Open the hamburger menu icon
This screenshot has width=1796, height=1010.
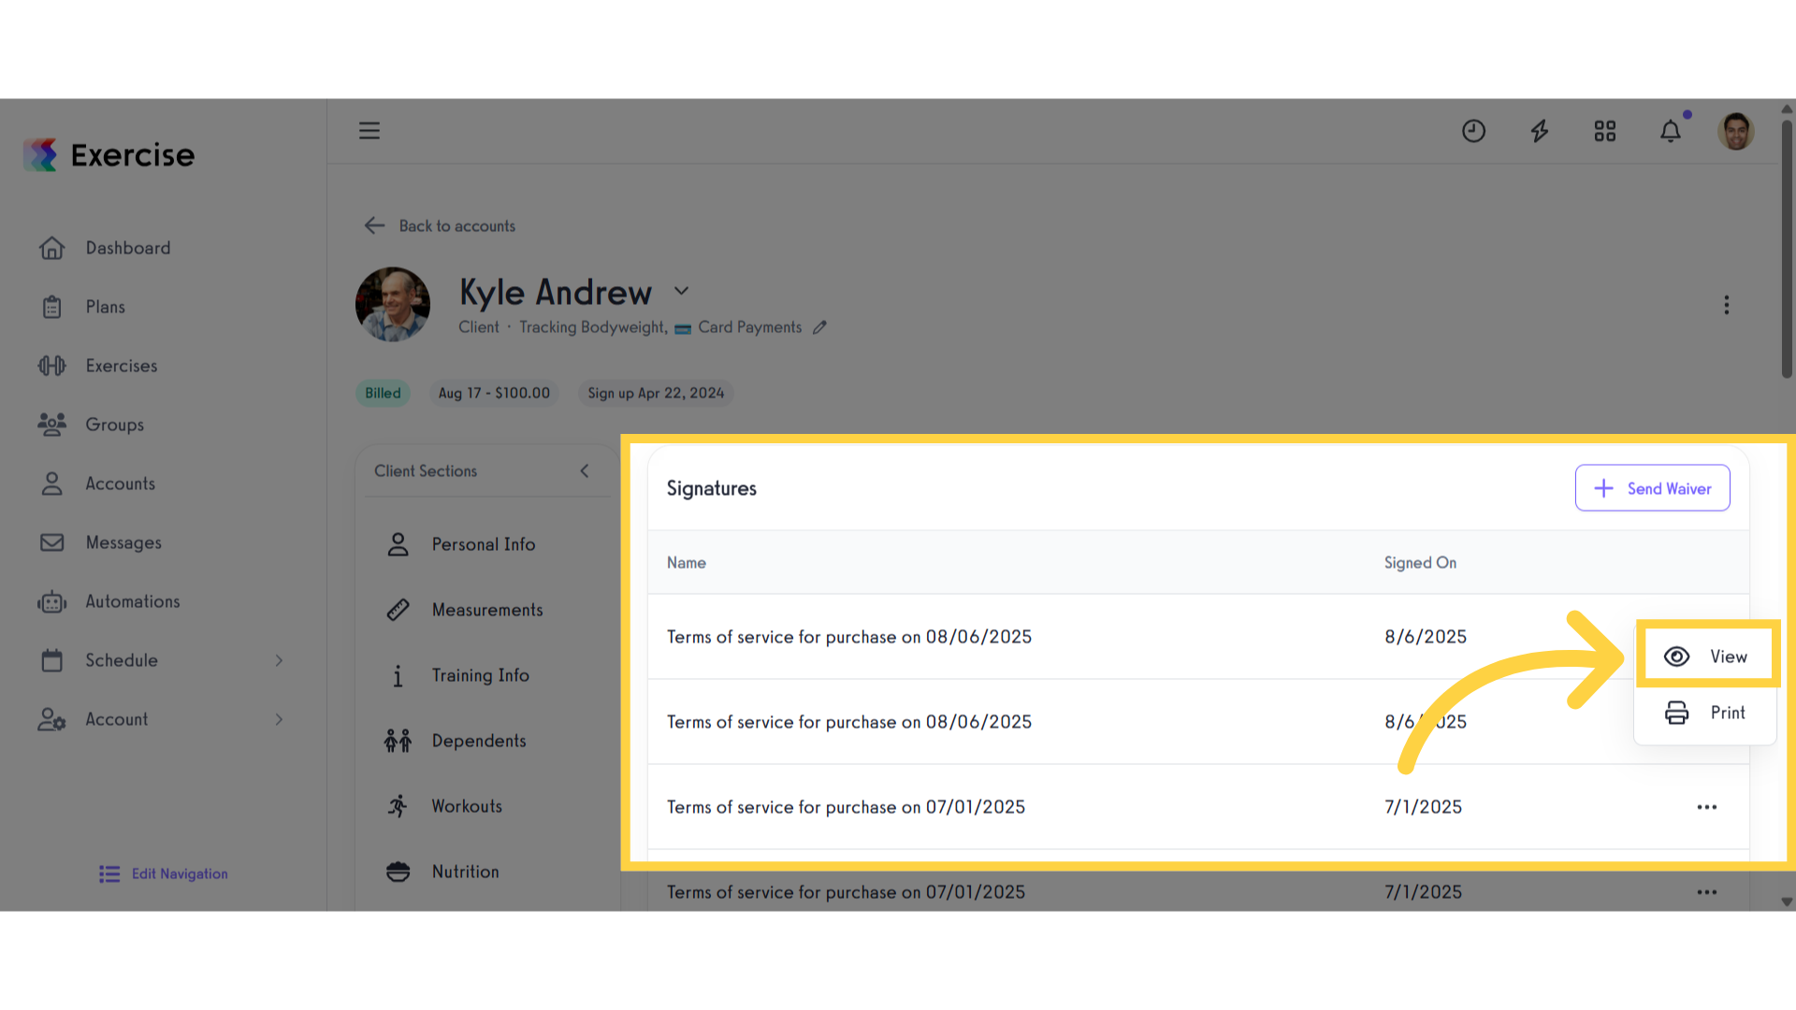(x=369, y=131)
